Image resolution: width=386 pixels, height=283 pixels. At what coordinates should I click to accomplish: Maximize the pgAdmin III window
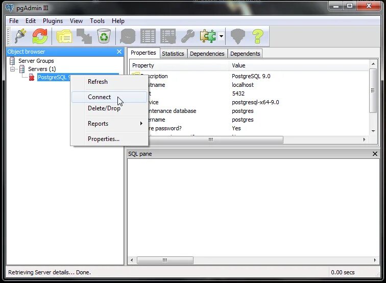[x=350, y=6]
